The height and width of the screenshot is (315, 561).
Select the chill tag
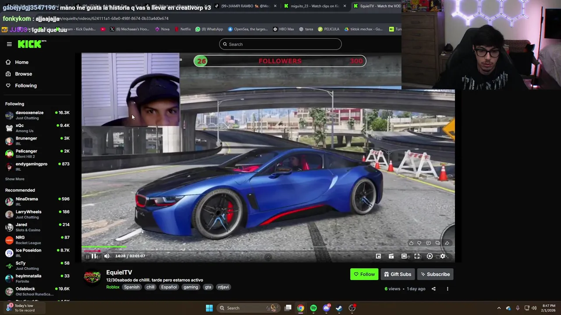click(150, 287)
